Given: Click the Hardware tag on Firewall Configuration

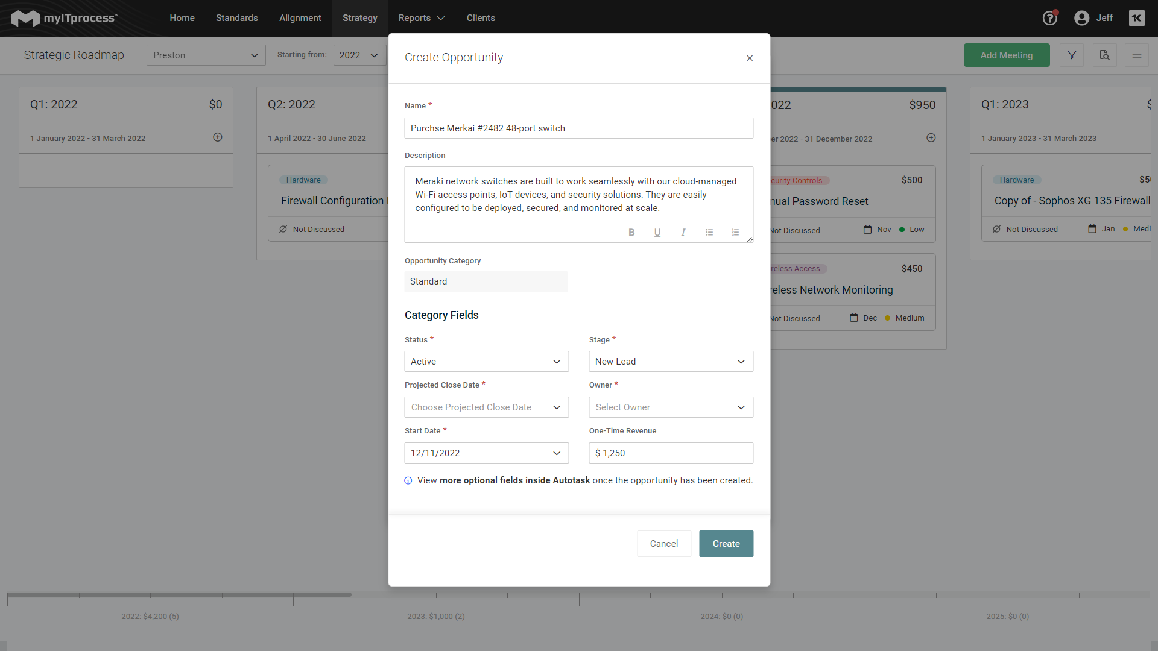Looking at the screenshot, I should click(303, 180).
